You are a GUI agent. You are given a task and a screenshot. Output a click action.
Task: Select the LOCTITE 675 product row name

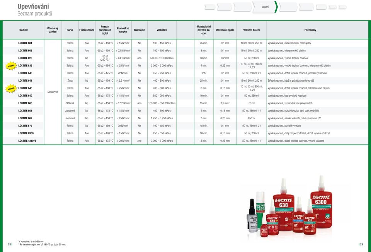pos(25,126)
